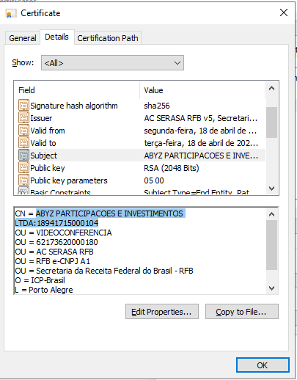
Task: Open the Certification Path tab
Action: pos(108,38)
